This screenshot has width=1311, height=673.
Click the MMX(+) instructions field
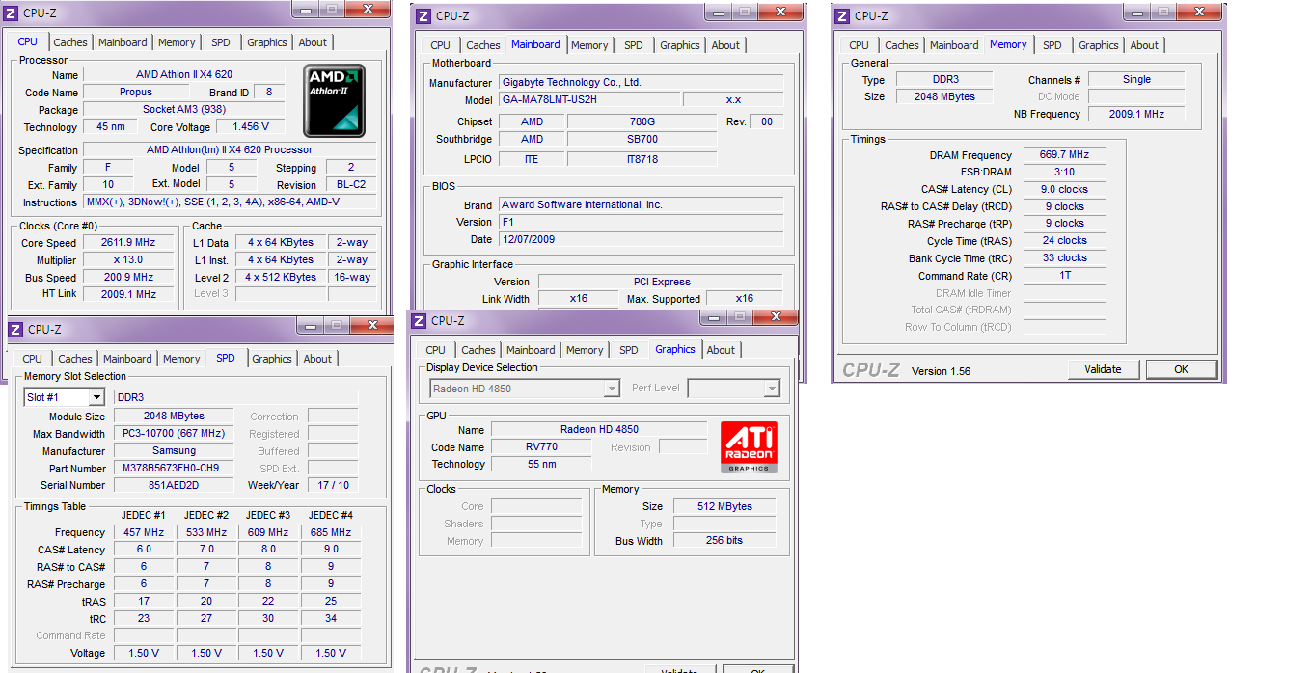click(230, 202)
